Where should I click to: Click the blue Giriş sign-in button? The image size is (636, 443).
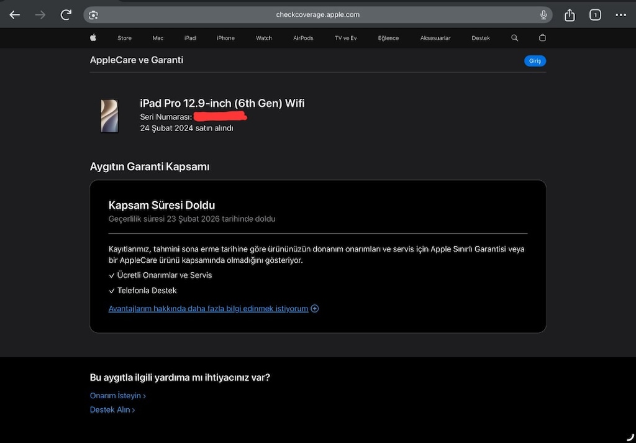(535, 61)
